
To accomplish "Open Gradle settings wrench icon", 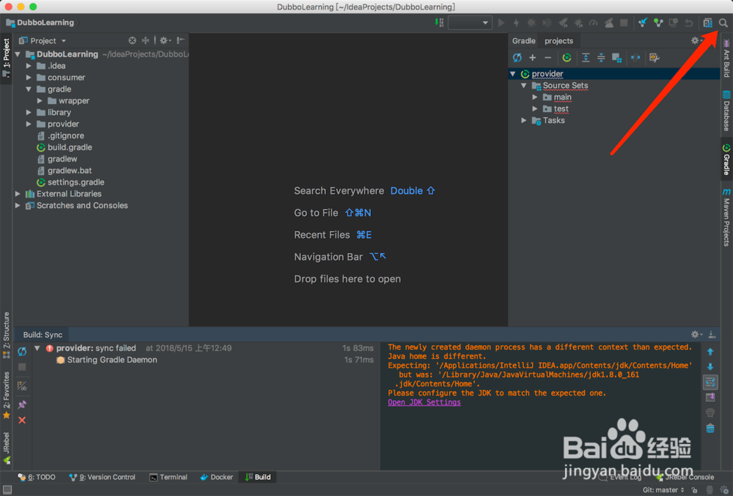I will (x=654, y=57).
